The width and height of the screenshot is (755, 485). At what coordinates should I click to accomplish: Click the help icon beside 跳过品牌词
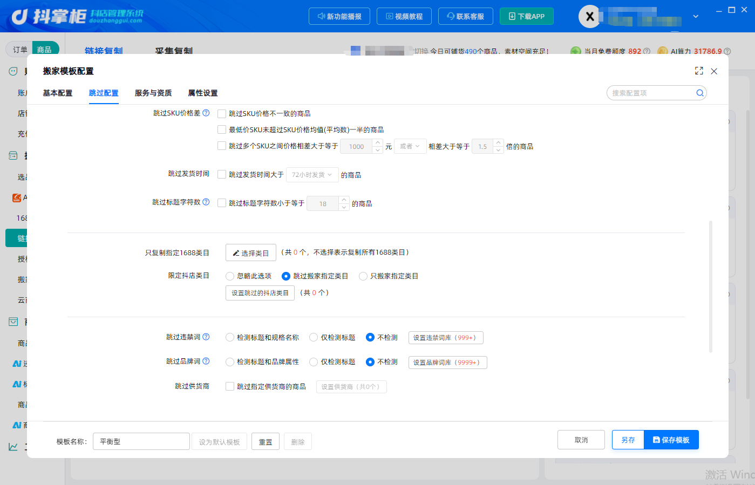(x=206, y=361)
